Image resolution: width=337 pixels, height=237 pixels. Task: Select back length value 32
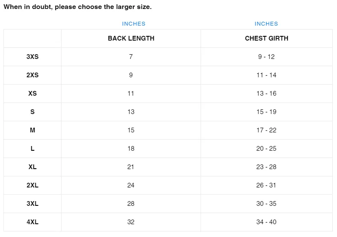tap(131, 222)
